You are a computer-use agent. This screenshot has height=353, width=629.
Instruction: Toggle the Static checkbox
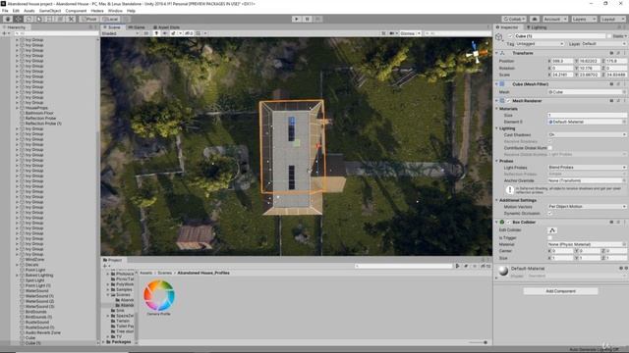point(609,36)
